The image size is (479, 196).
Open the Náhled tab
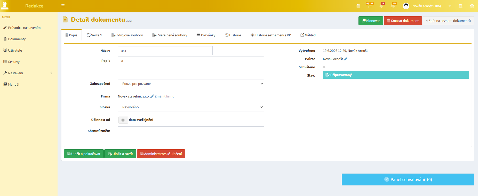click(308, 35)
